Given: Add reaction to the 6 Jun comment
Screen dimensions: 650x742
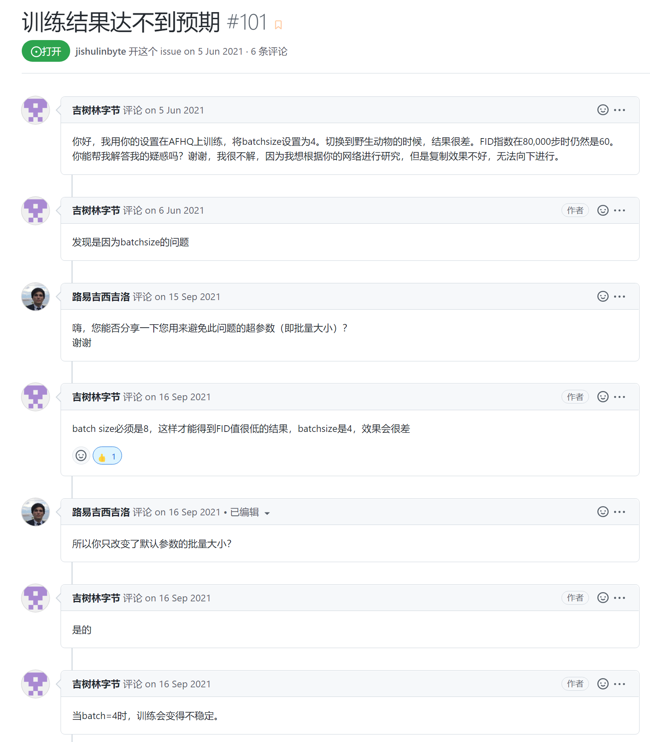Looking at the screenshot, I should point(603,210).
